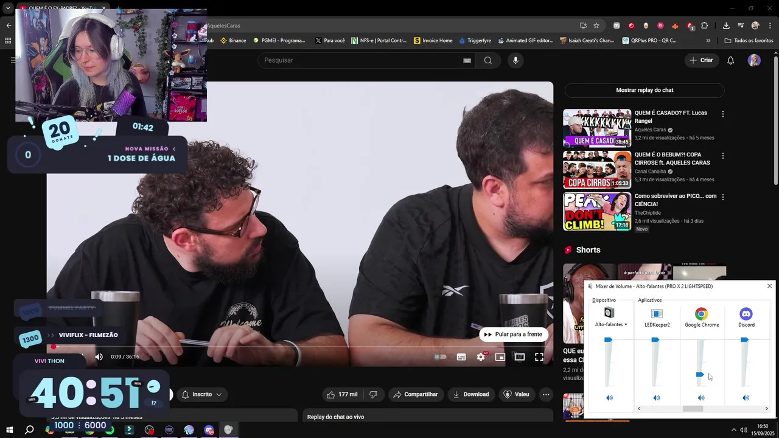The image size is (779, 438).
Task: Mute LEDKeeper2 in the volume mixer
Action: click(x=656, y=398)
